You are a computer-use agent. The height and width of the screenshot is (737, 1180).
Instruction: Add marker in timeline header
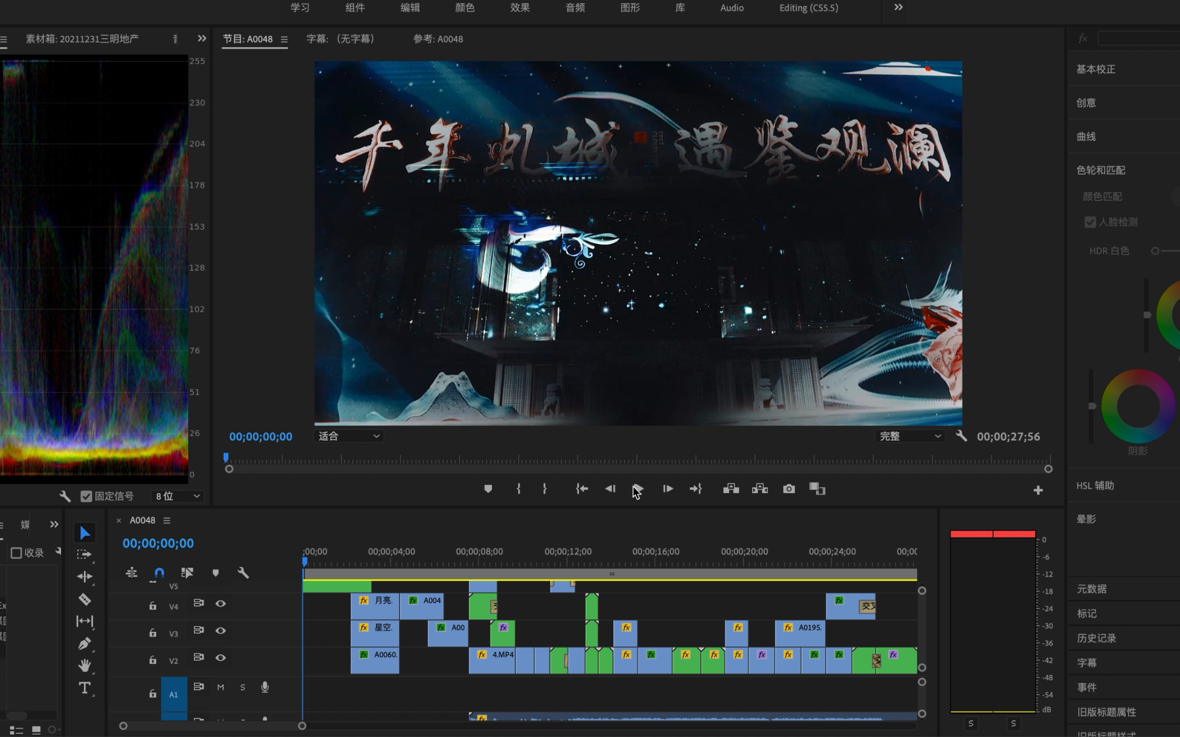pos(216,573)
